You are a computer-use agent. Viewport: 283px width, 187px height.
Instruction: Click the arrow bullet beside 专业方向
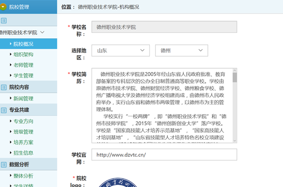(x=11, y=121)
